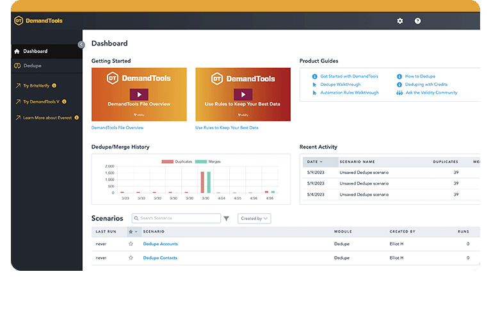Select Dashboard in the sidebar
The height and width of the screenshot is (315, 491).
[x=47, y=51]
